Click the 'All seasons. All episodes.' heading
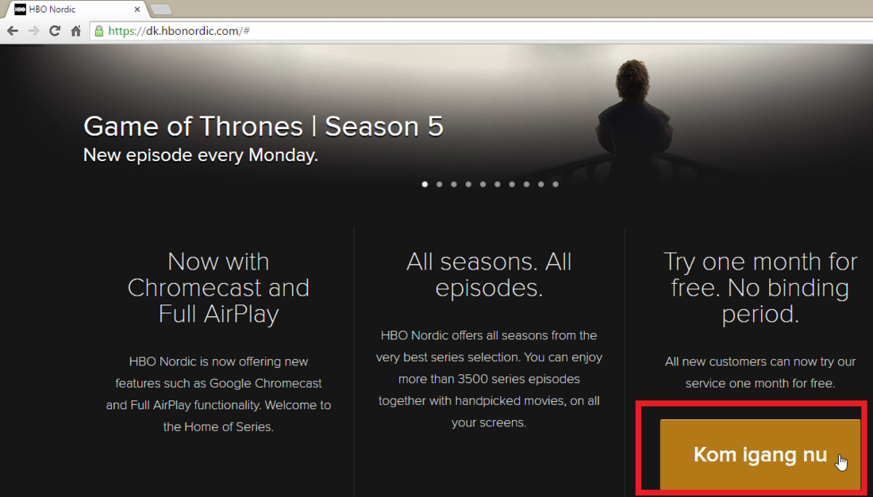This screenshot has height=497, width=873. 489,274
